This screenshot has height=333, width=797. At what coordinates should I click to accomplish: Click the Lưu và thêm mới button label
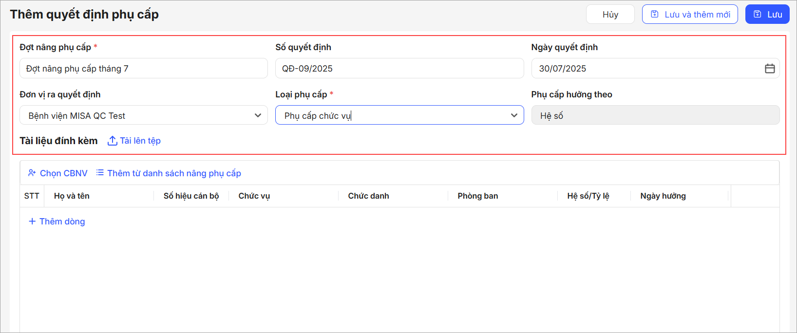tap(697, 15)
